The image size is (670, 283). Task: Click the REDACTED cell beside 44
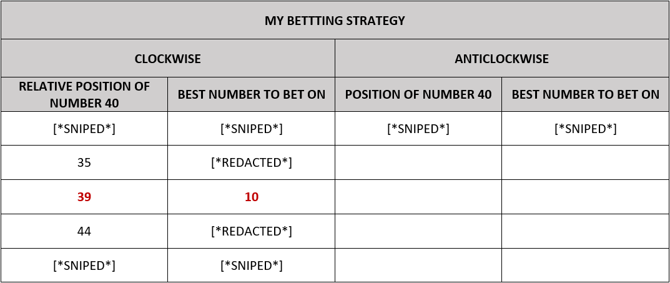(251, 231)
